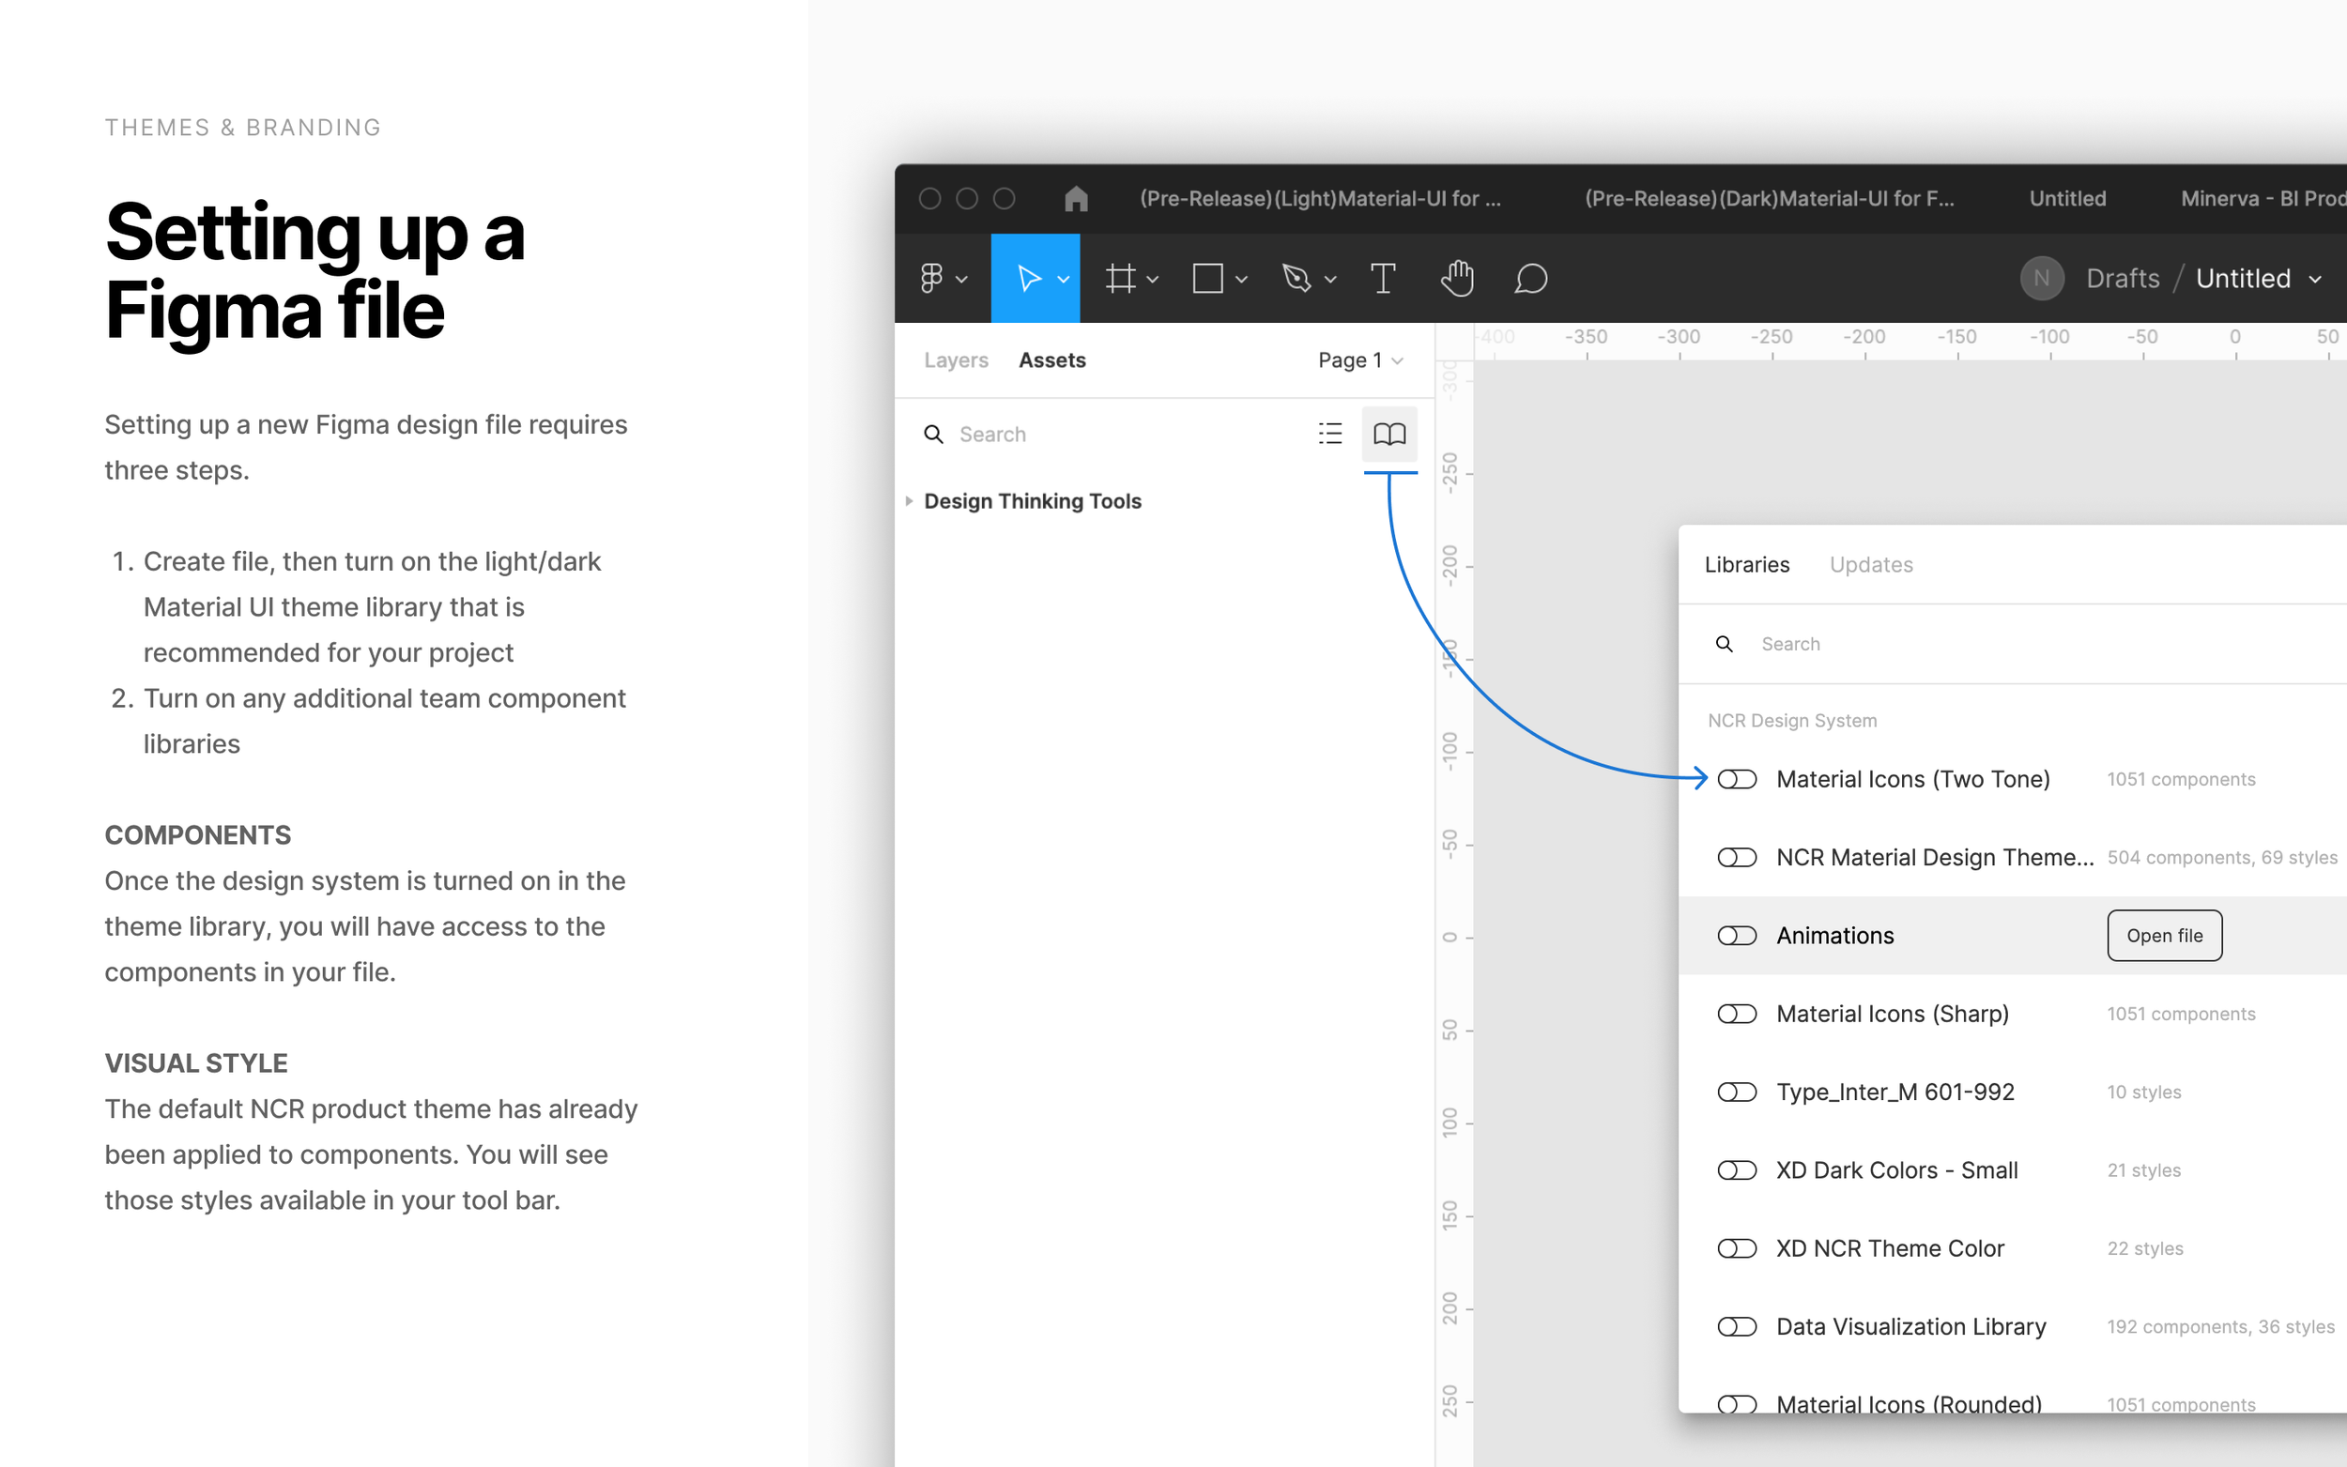Go to home screen icon

click(1076, 198)
